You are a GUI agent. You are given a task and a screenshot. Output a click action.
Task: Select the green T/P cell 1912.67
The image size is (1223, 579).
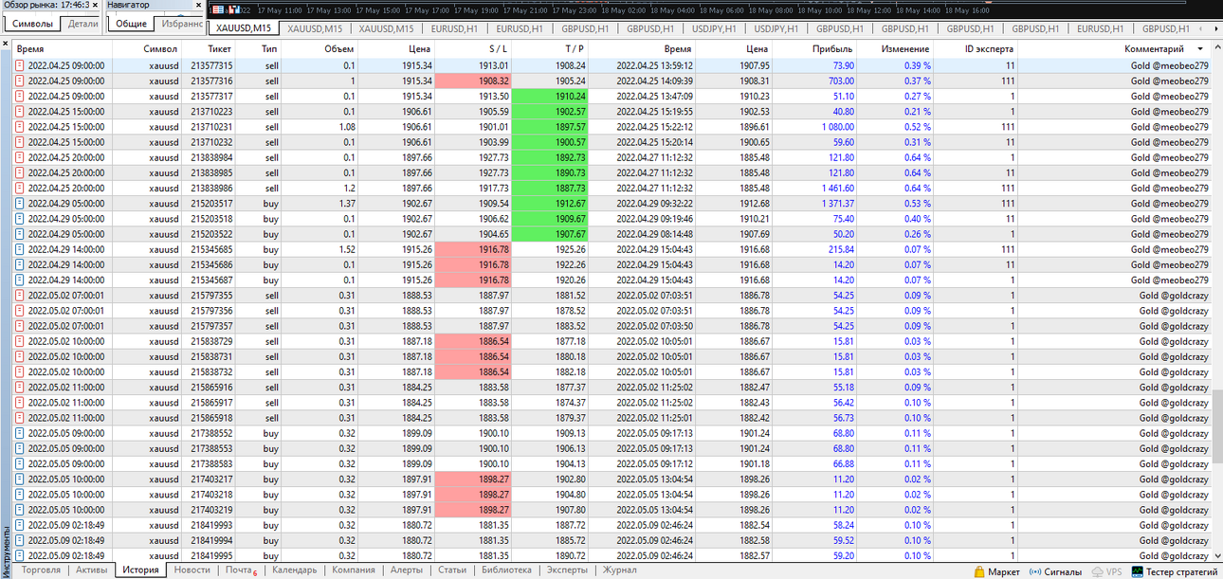[x=550, y=204]
